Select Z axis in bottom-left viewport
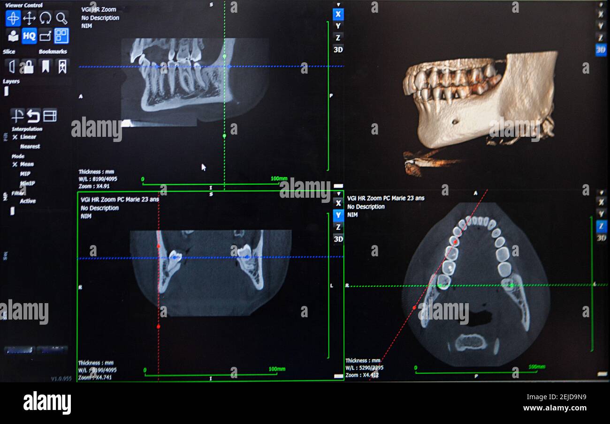 (x=338, y=227)
